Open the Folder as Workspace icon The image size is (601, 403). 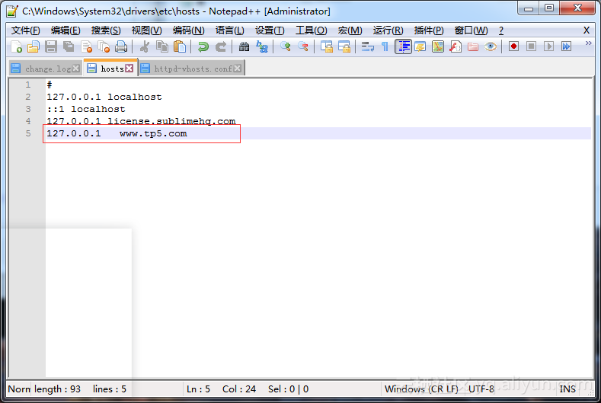pos(473,46)
